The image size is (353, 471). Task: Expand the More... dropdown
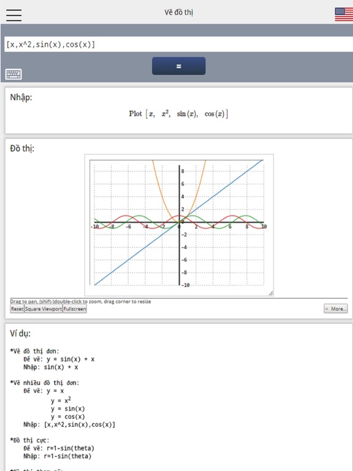[x=336, y=309]
